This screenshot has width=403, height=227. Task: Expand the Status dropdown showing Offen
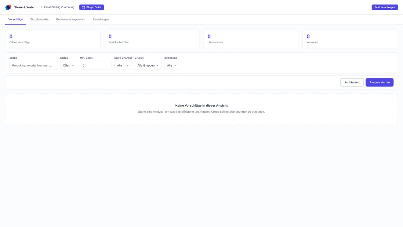68,65
